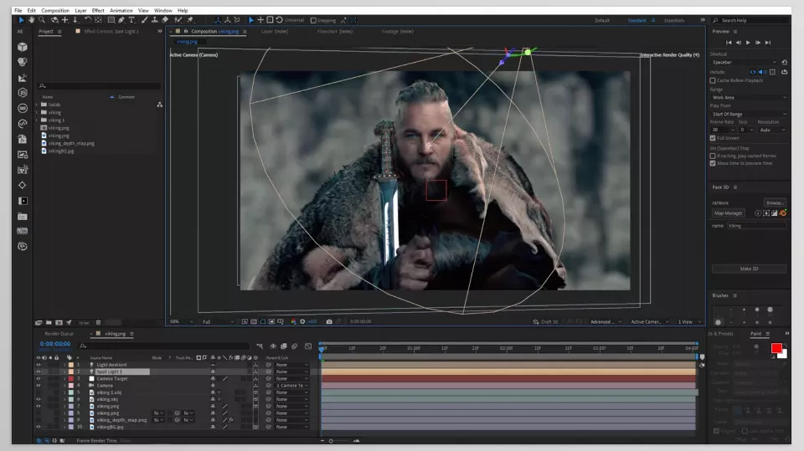The height and width of the screenshot is (451, 804).
Task: Open the Start Of Range dropdown
Action: point(749,114)
